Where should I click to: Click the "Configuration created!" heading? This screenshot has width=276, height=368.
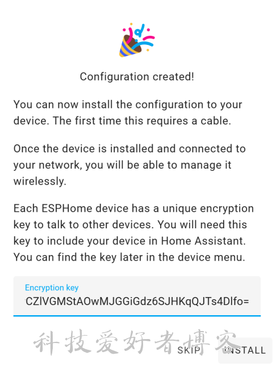point(137,77)
